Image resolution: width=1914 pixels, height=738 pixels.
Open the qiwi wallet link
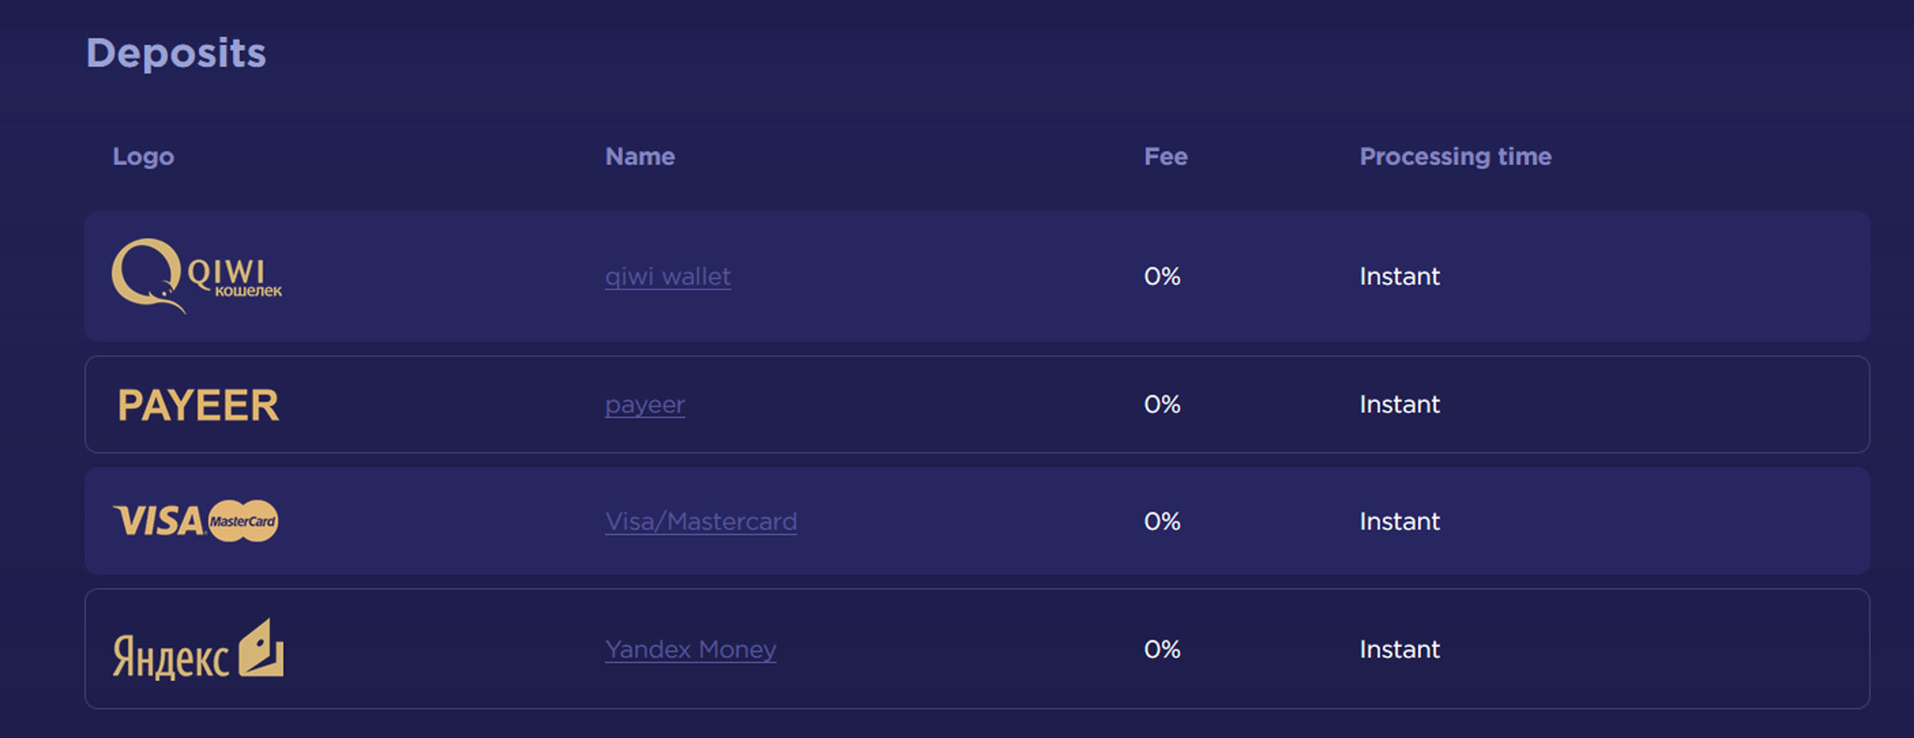click(x=668, y=277)
